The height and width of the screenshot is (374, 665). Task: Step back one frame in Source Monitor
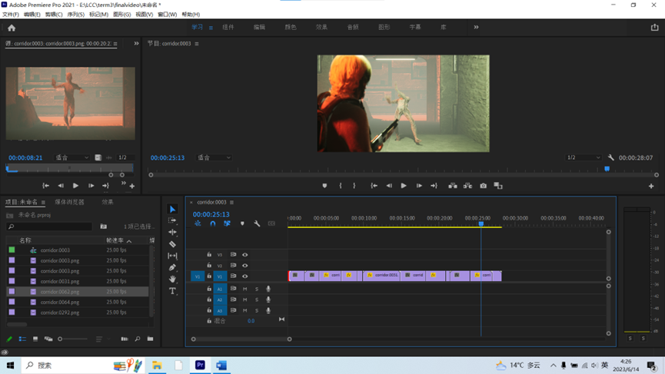[x=61, y=186]
